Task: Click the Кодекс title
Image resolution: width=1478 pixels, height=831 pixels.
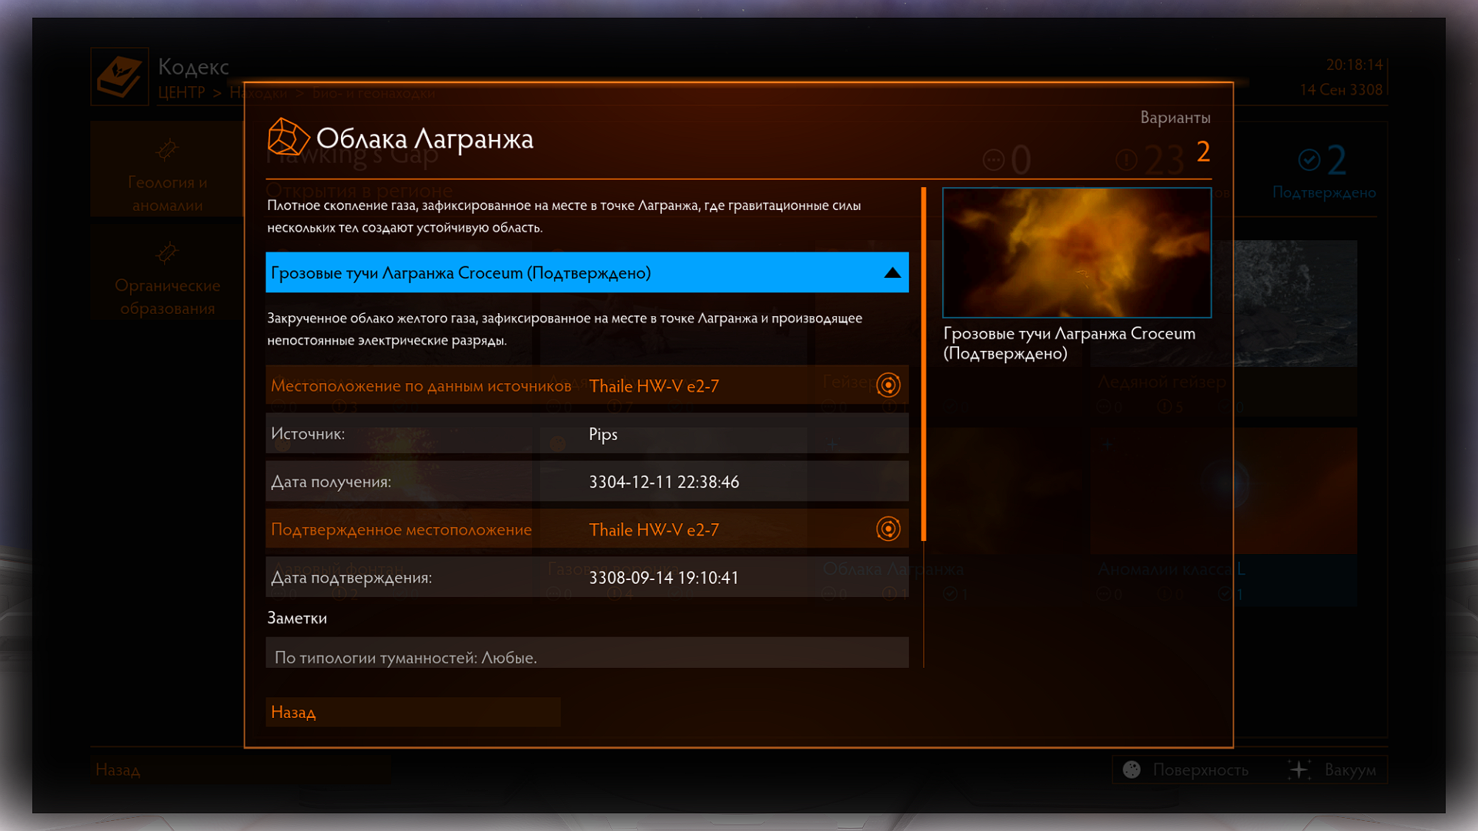Action: point(193,67)
